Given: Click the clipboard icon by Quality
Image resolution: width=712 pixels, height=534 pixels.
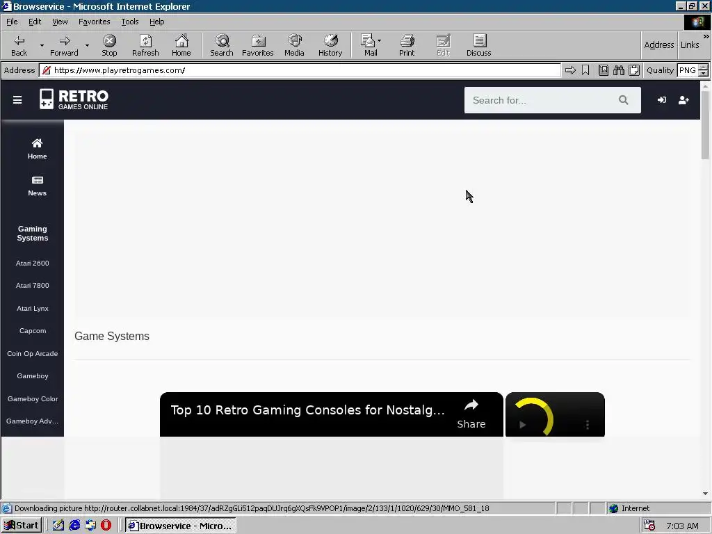Looking at the screenshot, I should tap(634, 70).
